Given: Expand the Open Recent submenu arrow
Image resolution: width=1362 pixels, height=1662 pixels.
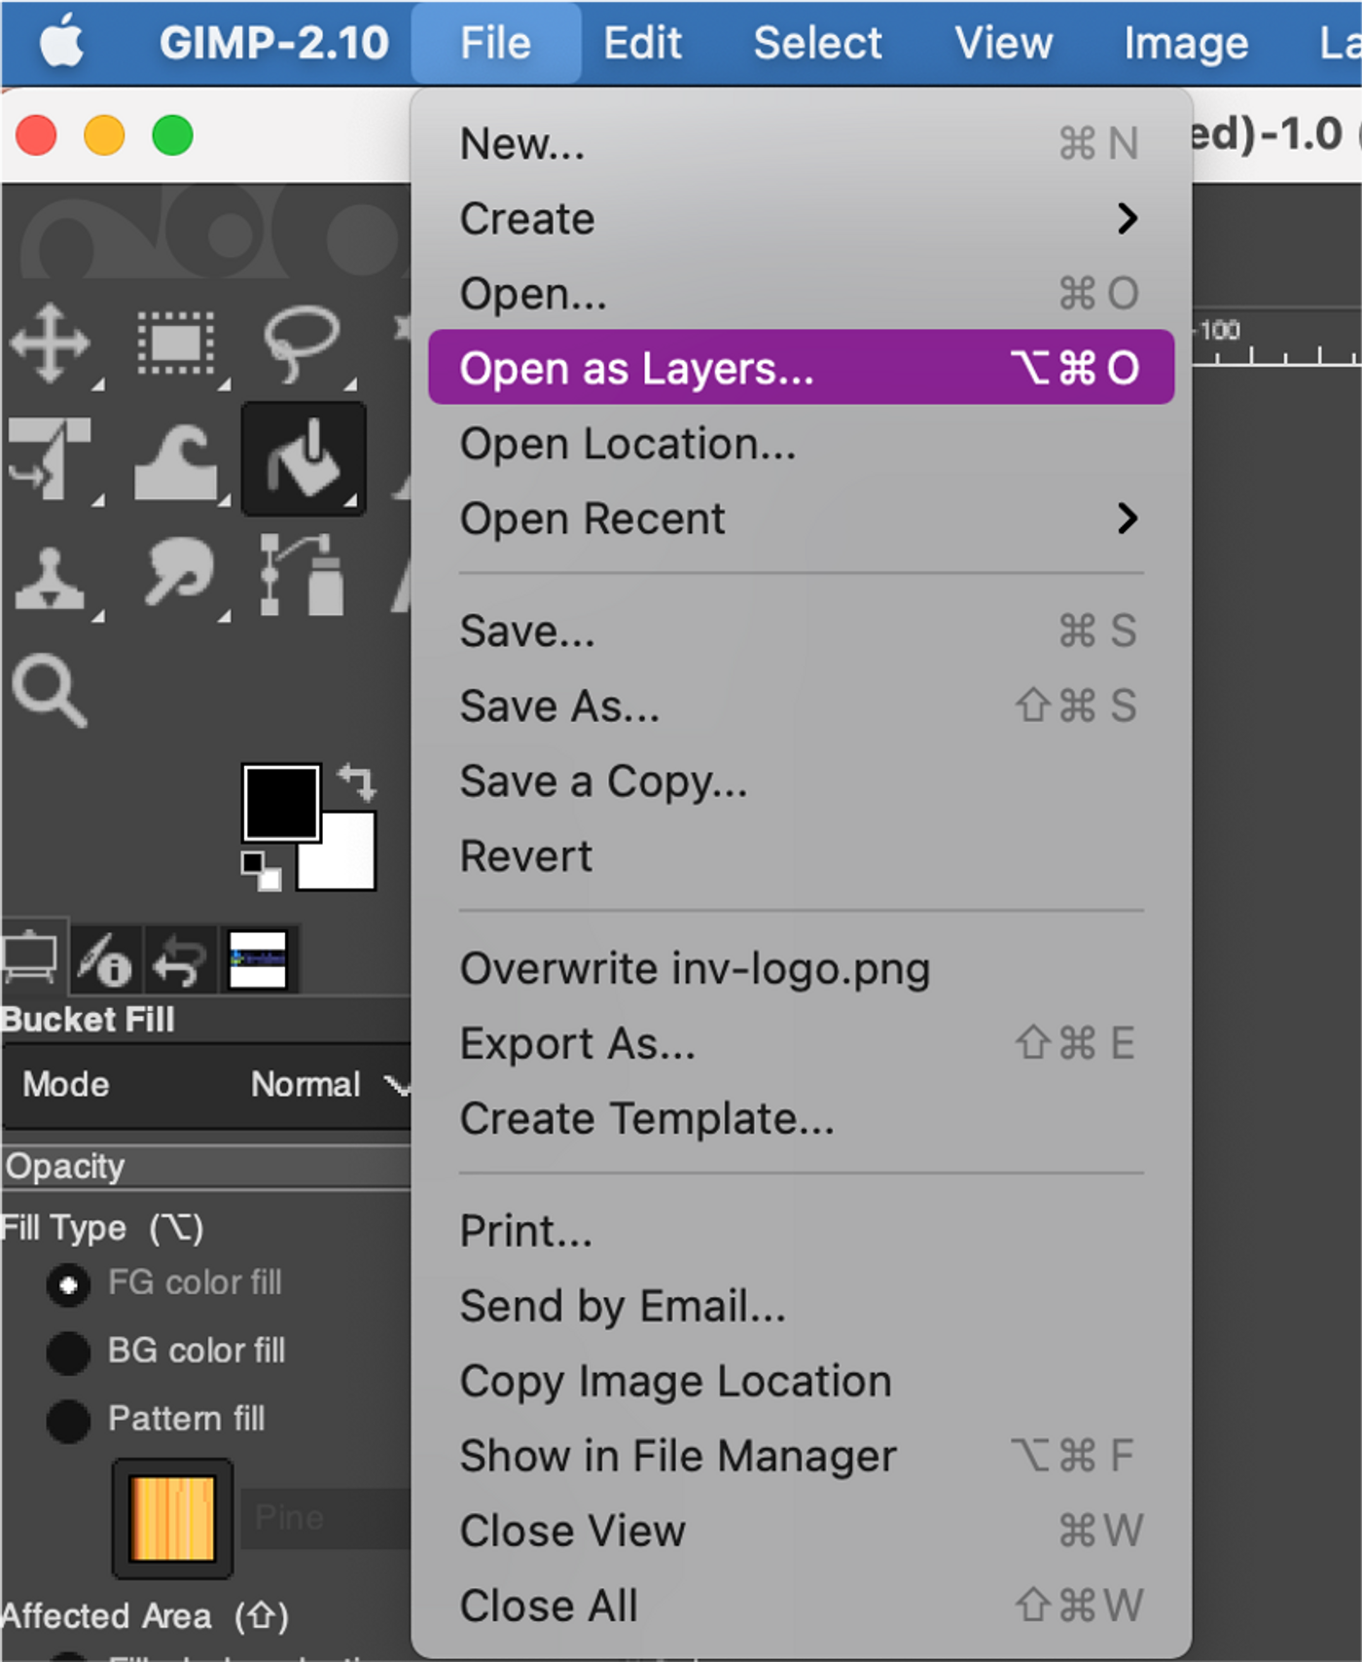Looking at the screenshot, I should point(1127,519).
